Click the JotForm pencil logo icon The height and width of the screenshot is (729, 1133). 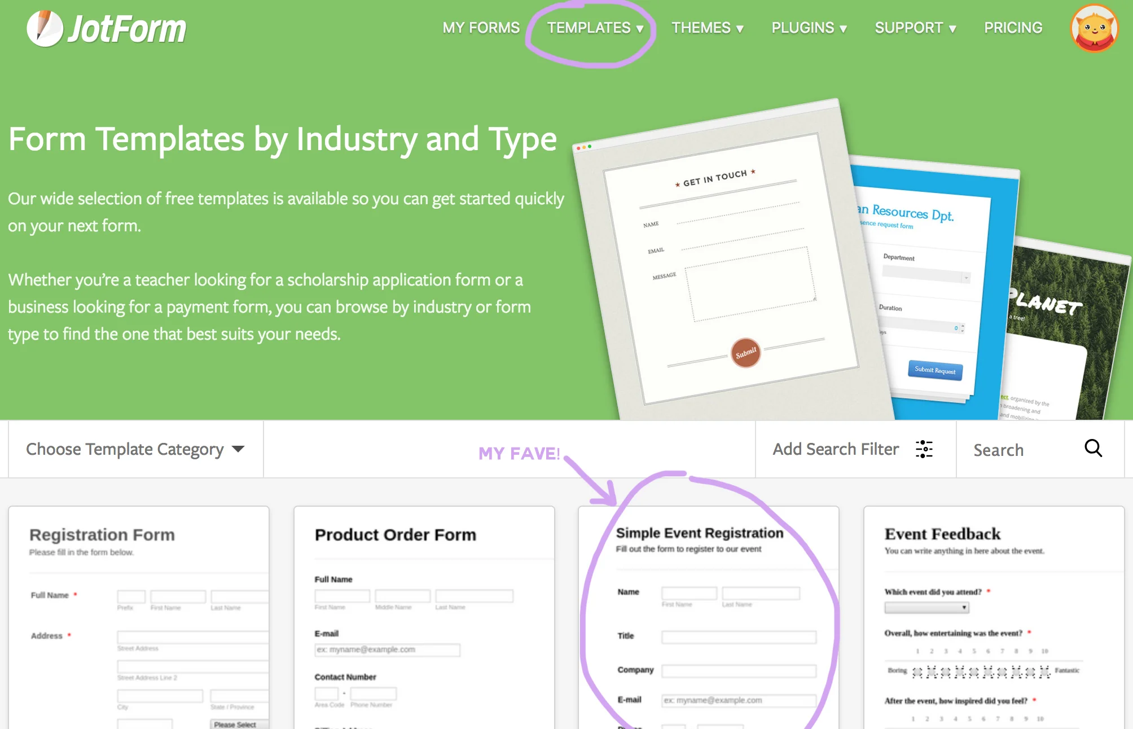click(x=45, y=28)
